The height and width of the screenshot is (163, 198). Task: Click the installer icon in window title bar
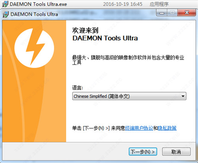(x=6, y=14)
